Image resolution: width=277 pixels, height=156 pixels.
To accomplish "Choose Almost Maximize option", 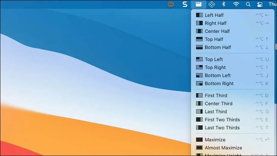I will [x=223, y=148].
